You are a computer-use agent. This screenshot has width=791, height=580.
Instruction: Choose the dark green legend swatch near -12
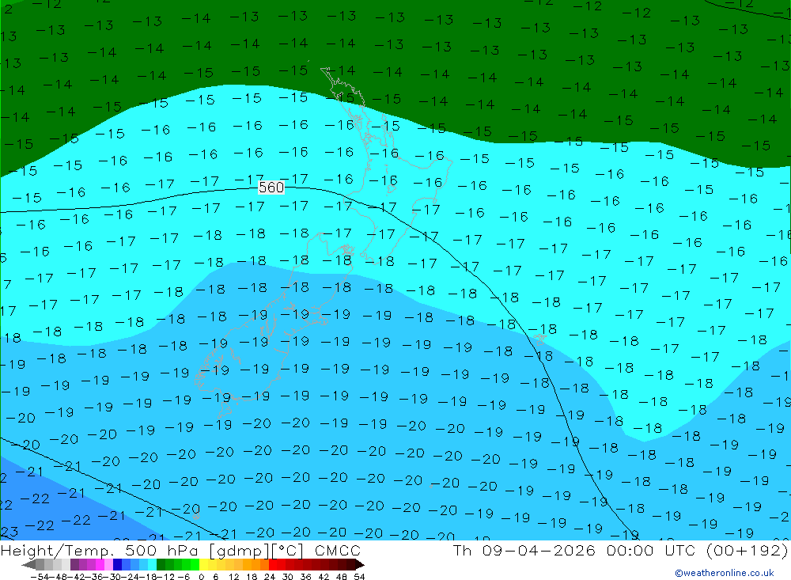coord(161,564)
